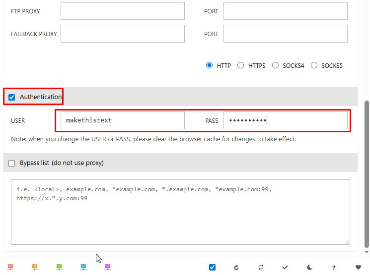Click the vertical scrollbar thumb
The height and width of the screenshot is (275, 370).
[367, 173]
